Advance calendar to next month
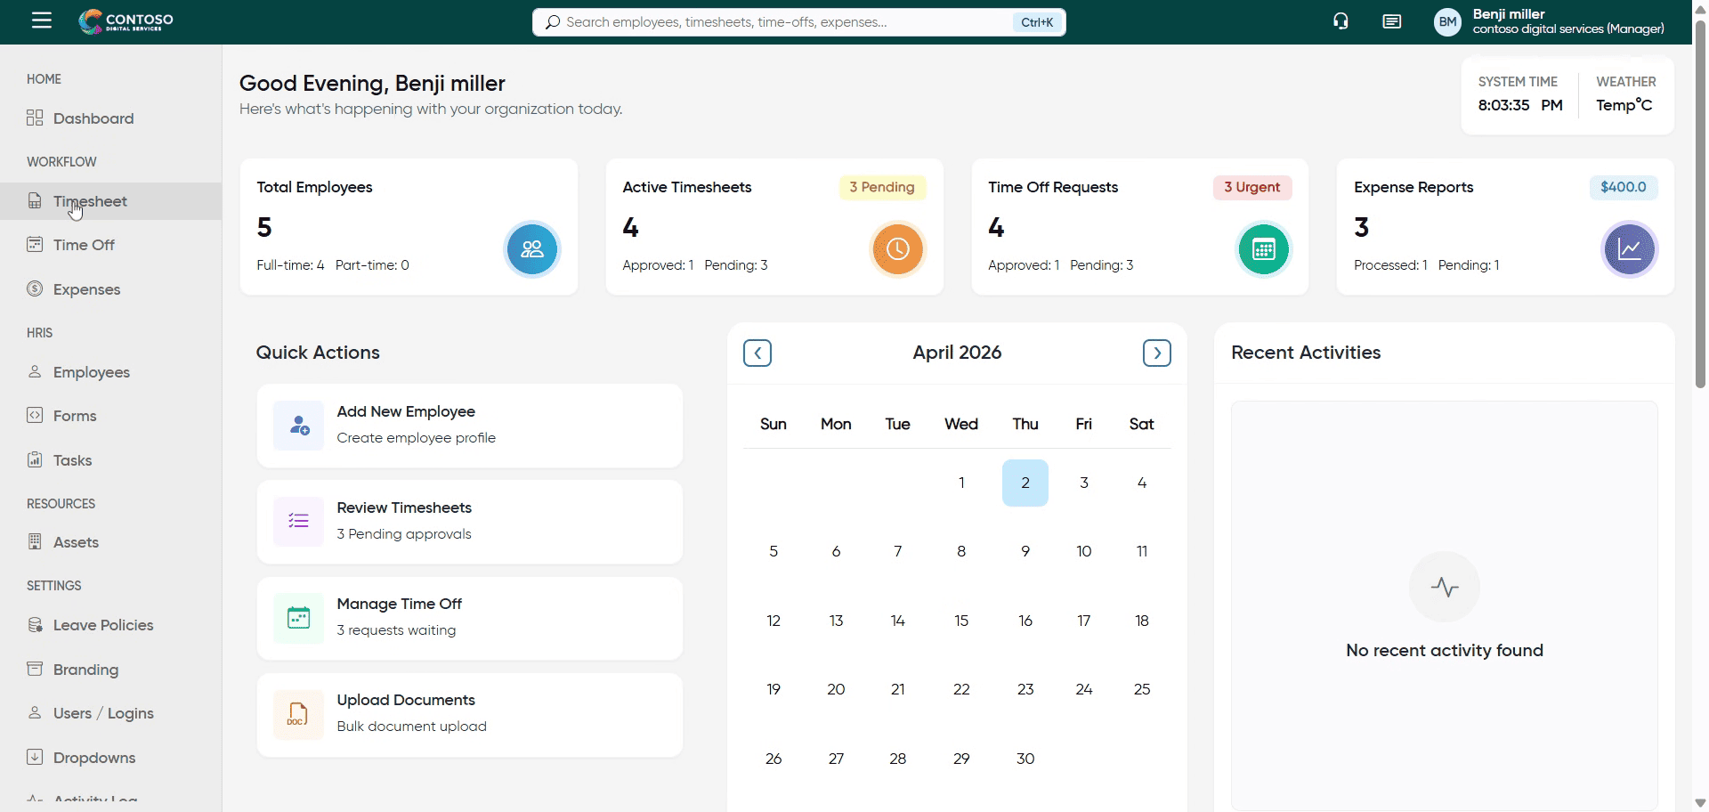Screen dimensions: 1709x812 point(1156,353)
